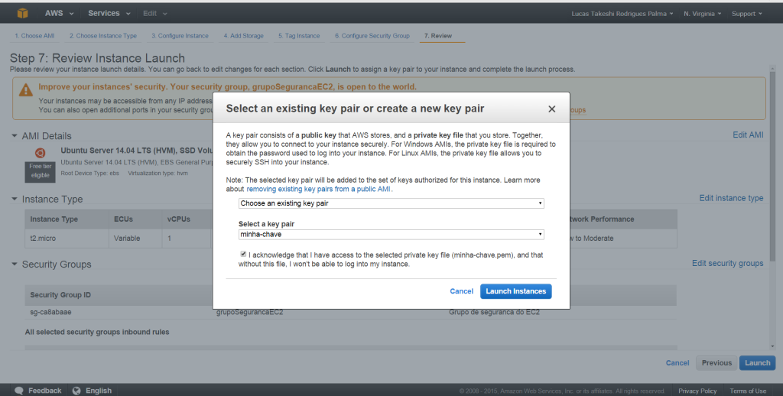The height and width of the screenshot is (396, 783).
Task: Click 'All selected security groups inbound rules' text
Action: pos(97,332)
